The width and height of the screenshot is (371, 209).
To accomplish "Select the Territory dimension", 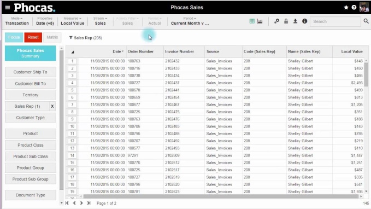I will [30, 95].
